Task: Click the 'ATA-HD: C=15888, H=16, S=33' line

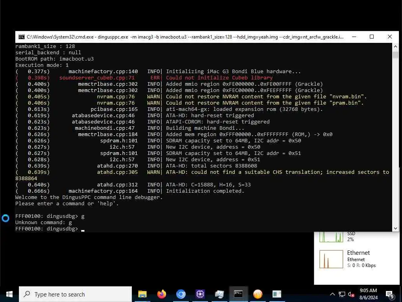Action: coord(133,185)
